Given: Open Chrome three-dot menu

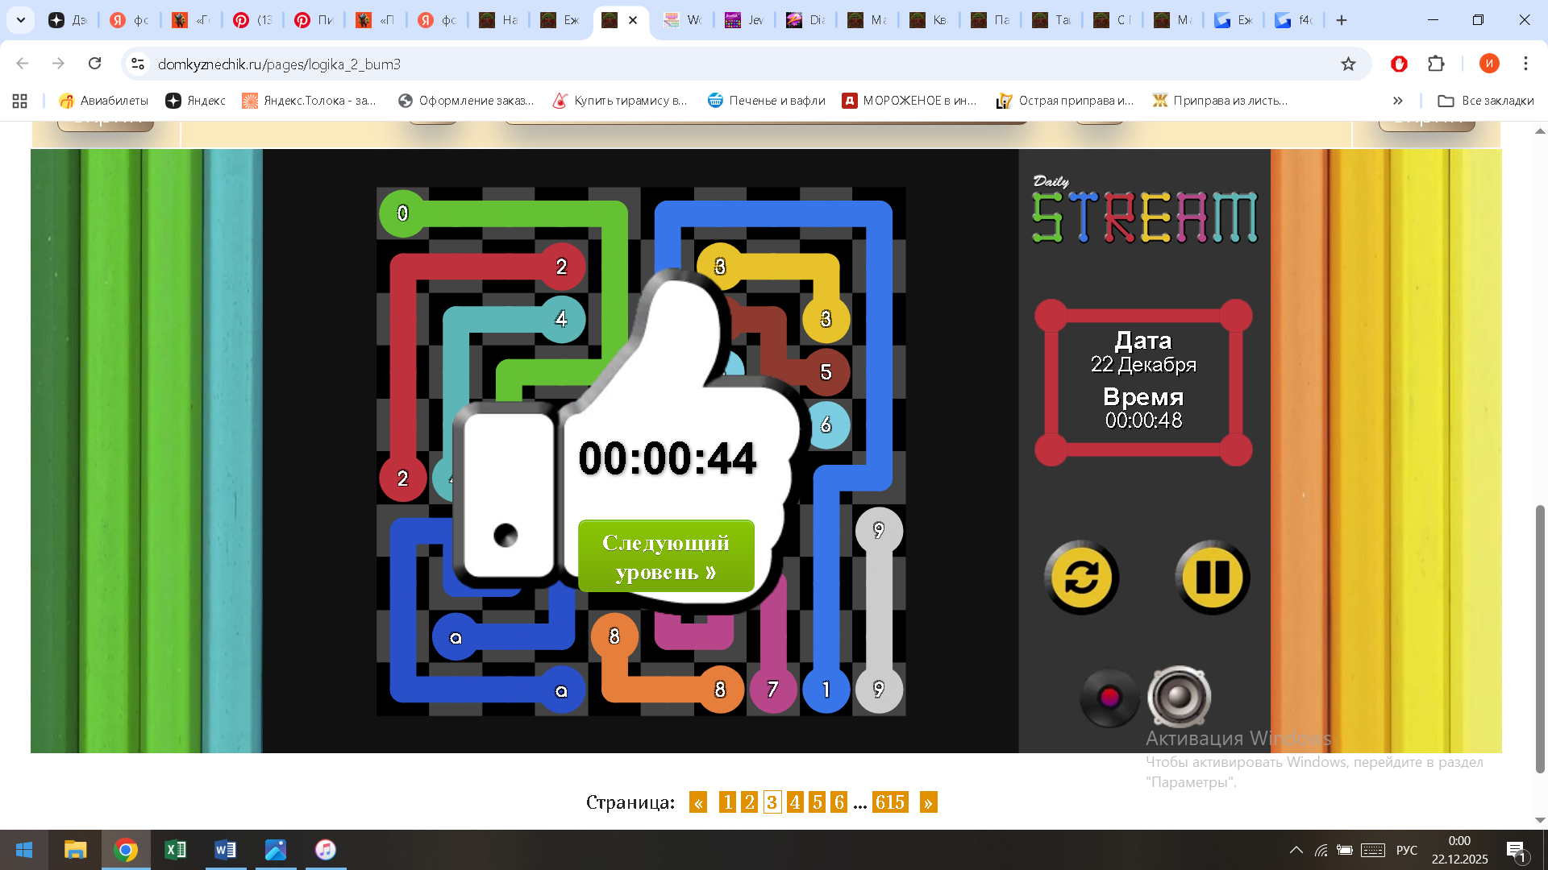Looking at the screenshot, I should tap(1525, 64).
